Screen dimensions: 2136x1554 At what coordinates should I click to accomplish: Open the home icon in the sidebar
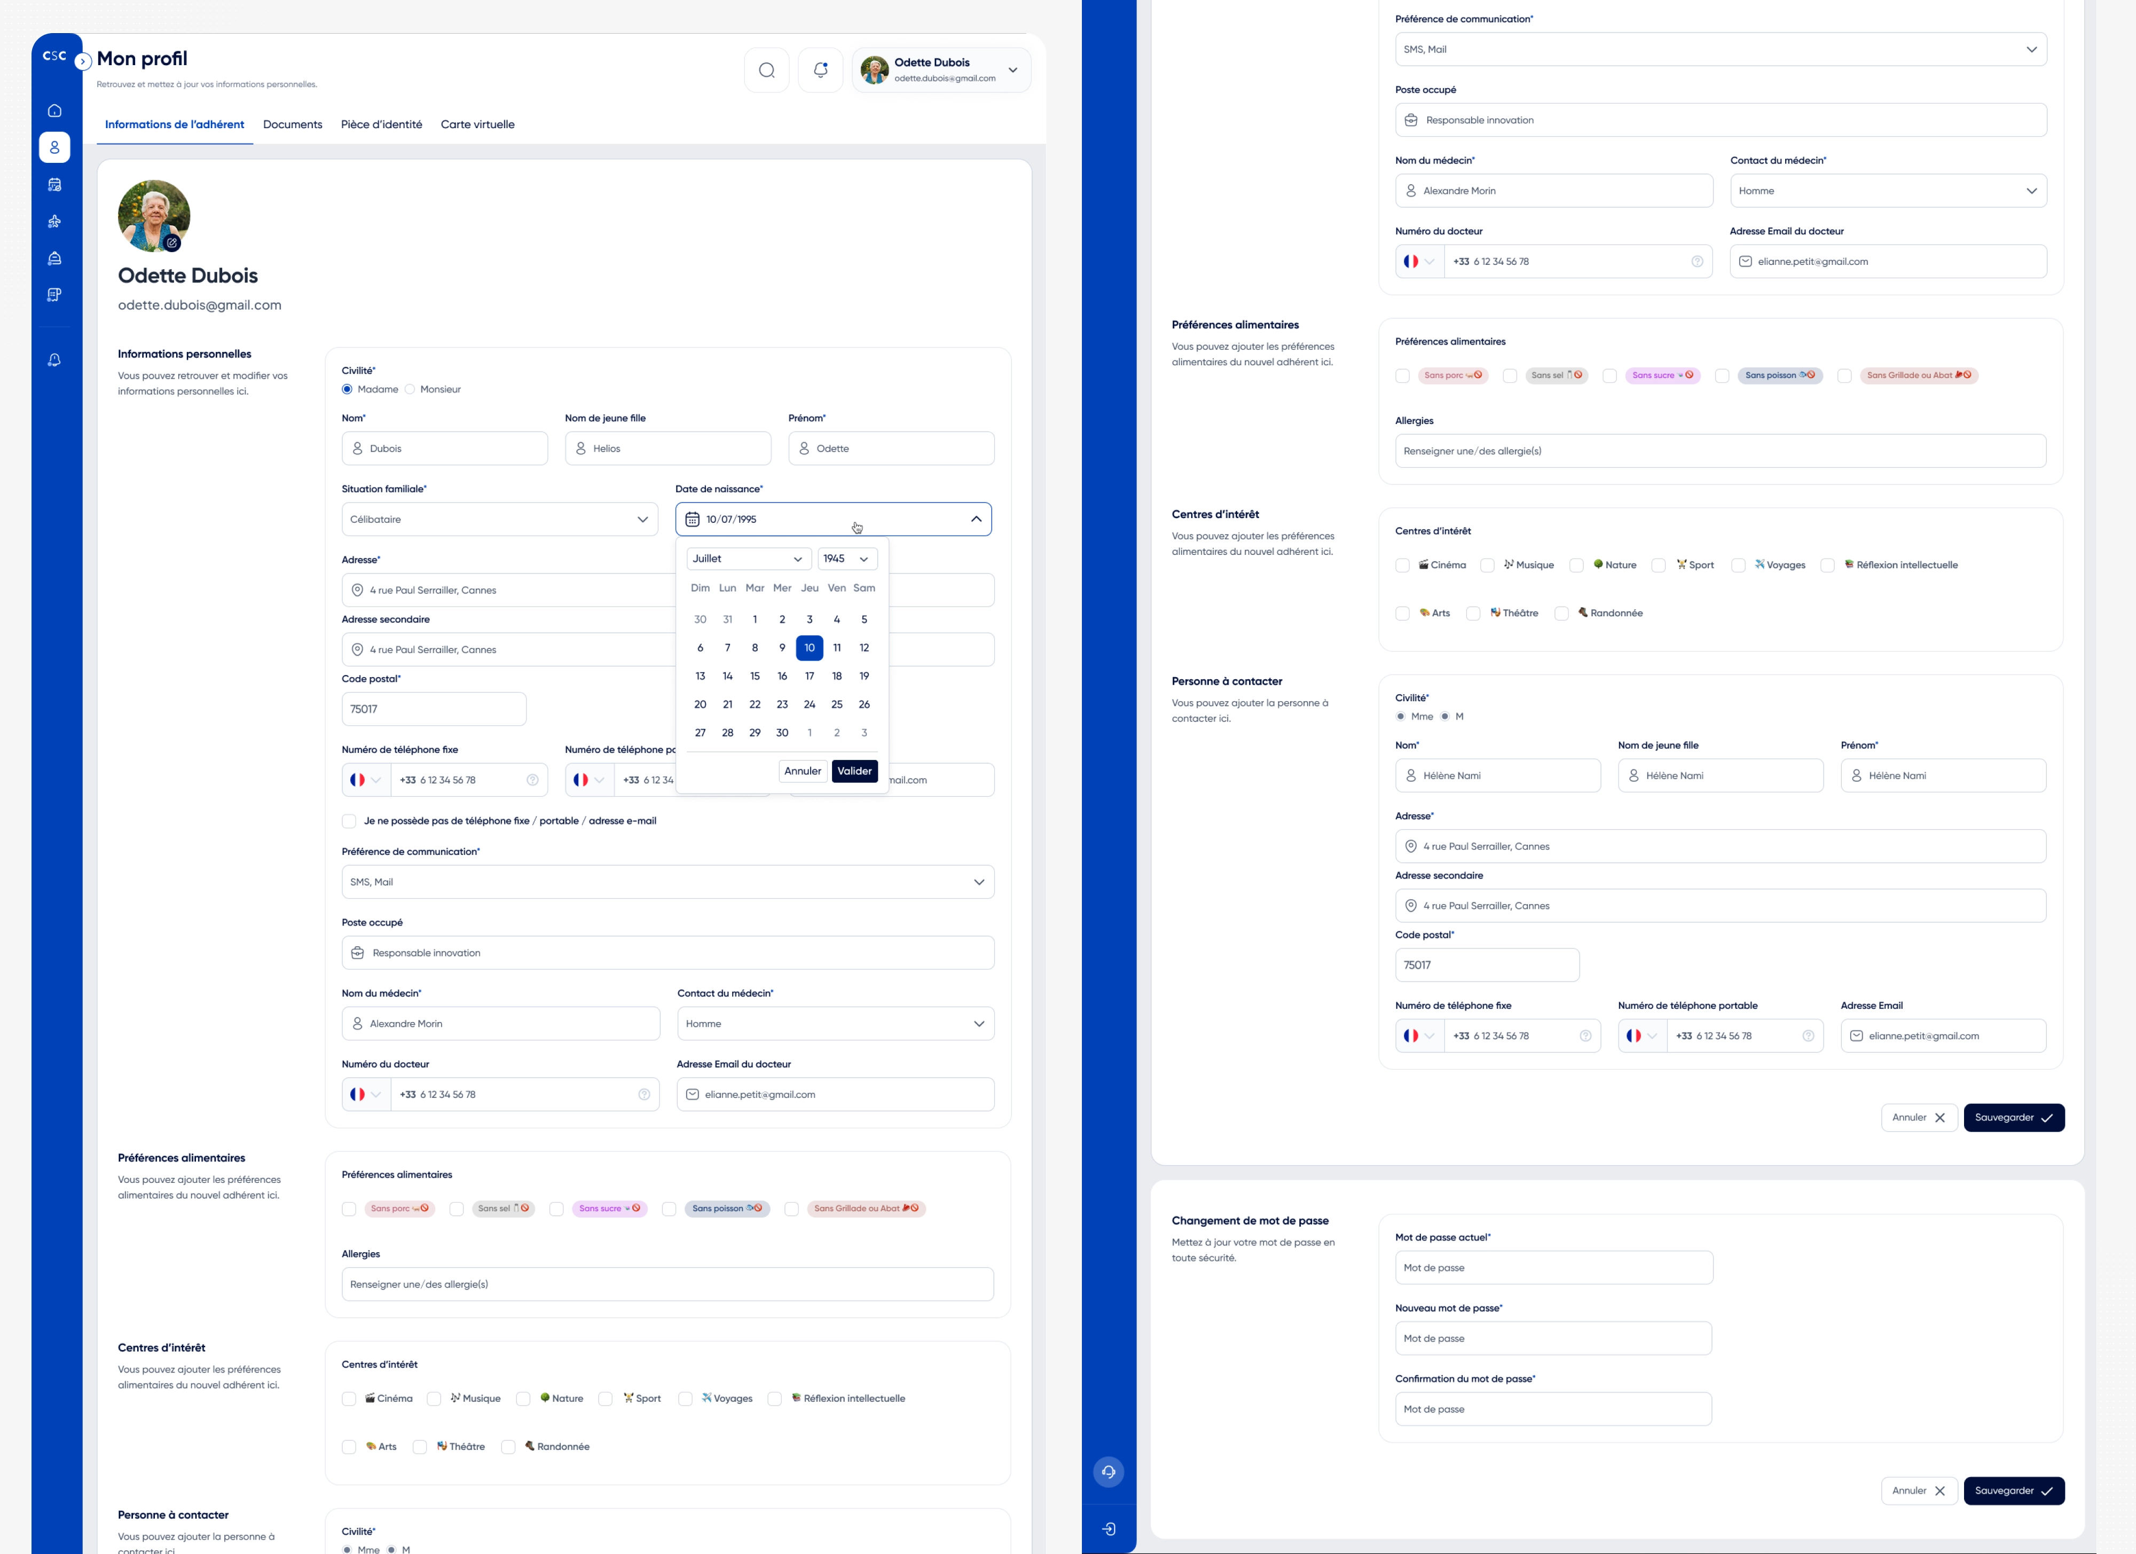pos(54,111)
